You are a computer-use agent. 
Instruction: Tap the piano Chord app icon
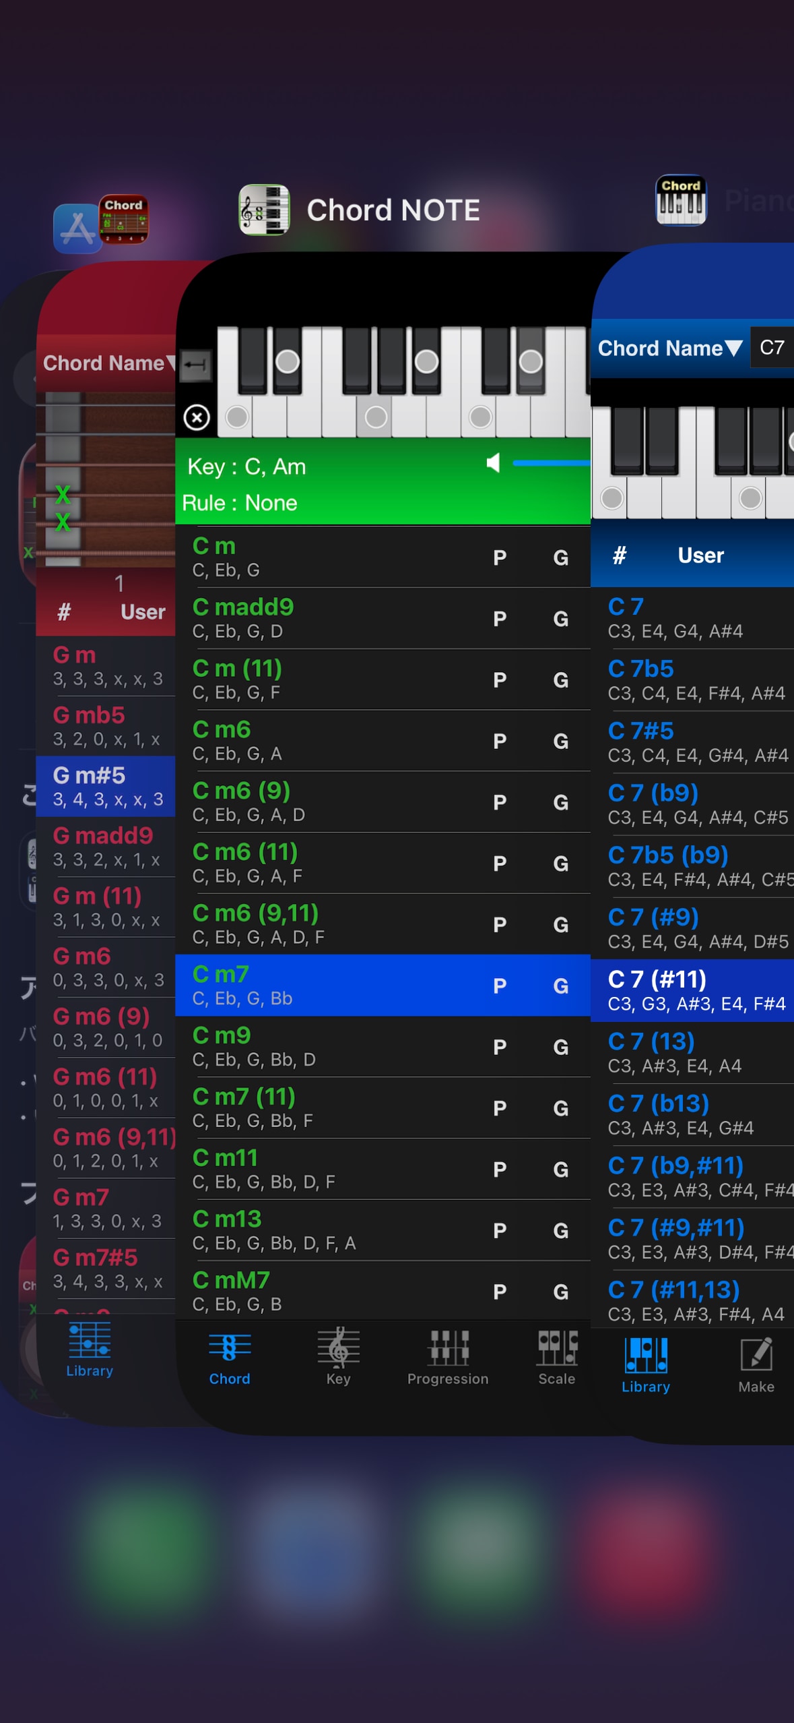pyautogui.click(x=681, y=200)
